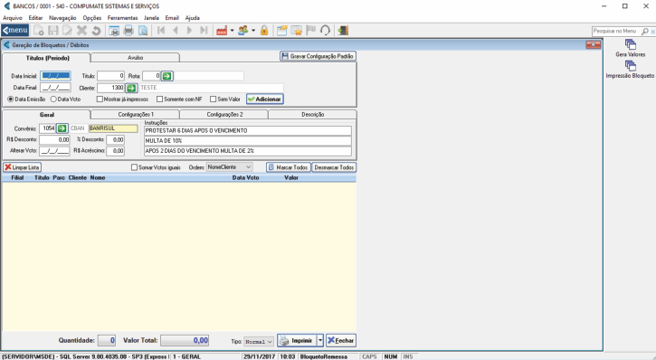Click the Limpar Lista button
656x360 pixels.
(x=23, y=167)
